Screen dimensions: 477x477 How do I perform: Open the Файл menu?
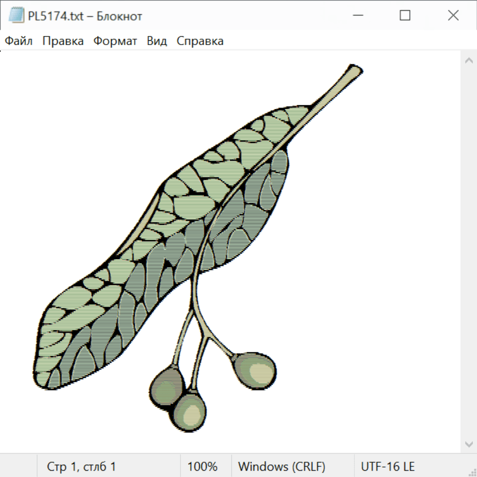point(19,41)
